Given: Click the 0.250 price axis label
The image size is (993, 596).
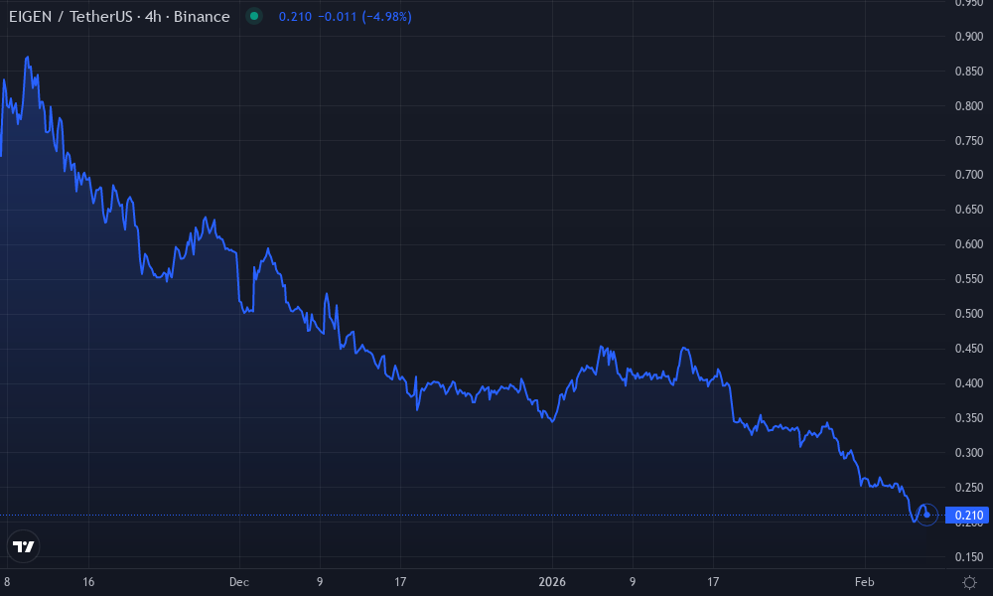Looking at the screenshot, I should pos(969,488).
